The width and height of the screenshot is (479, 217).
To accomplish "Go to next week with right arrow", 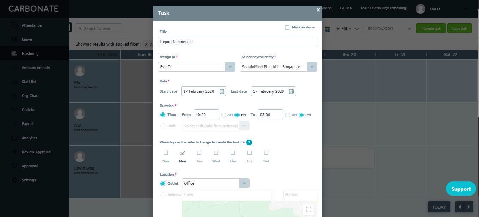I will [x=468, y=207].
